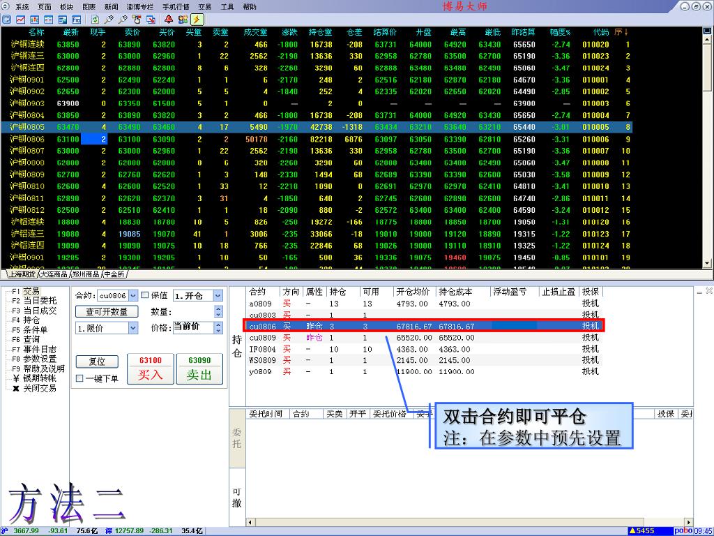Open the red line chart toolbar icon
Viewport: 714px width, 536px height.
pyautogui.click(x=20, y=20)
